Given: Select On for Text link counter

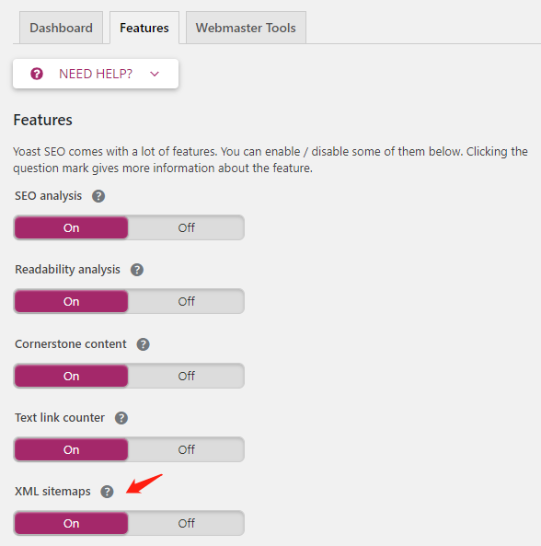Looking at the screenshot, I should (72, 449).
